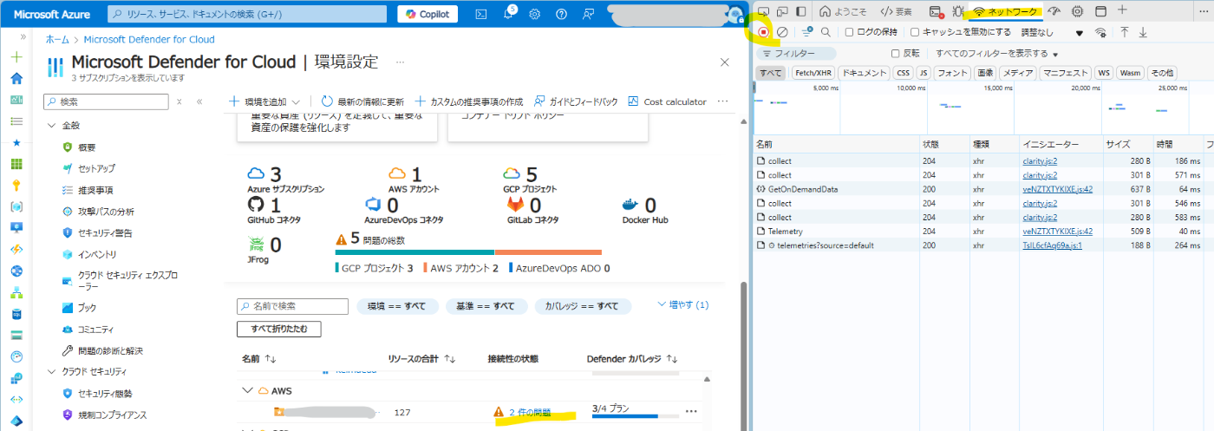Open Azure notifications bell

(x=509, y=14)
